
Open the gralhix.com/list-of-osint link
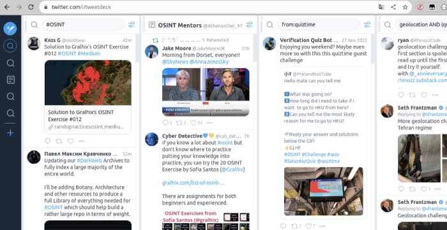193,183
